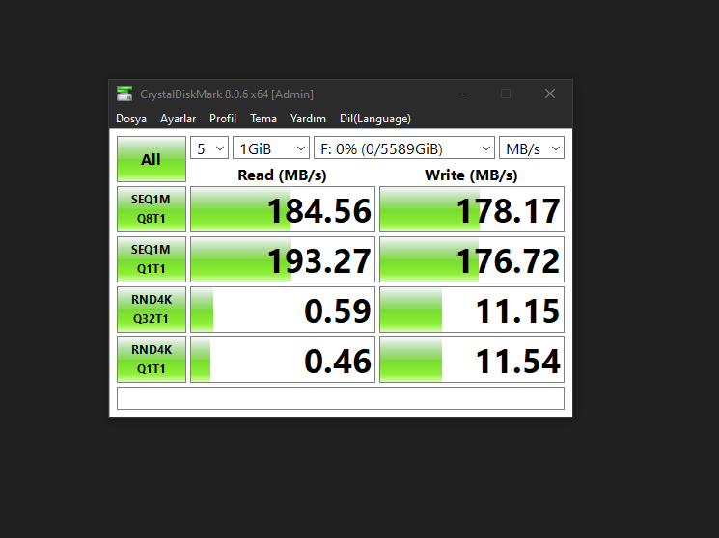Start all benchmarks with the All button
This screenshot has height=538, width=719.
152,159
